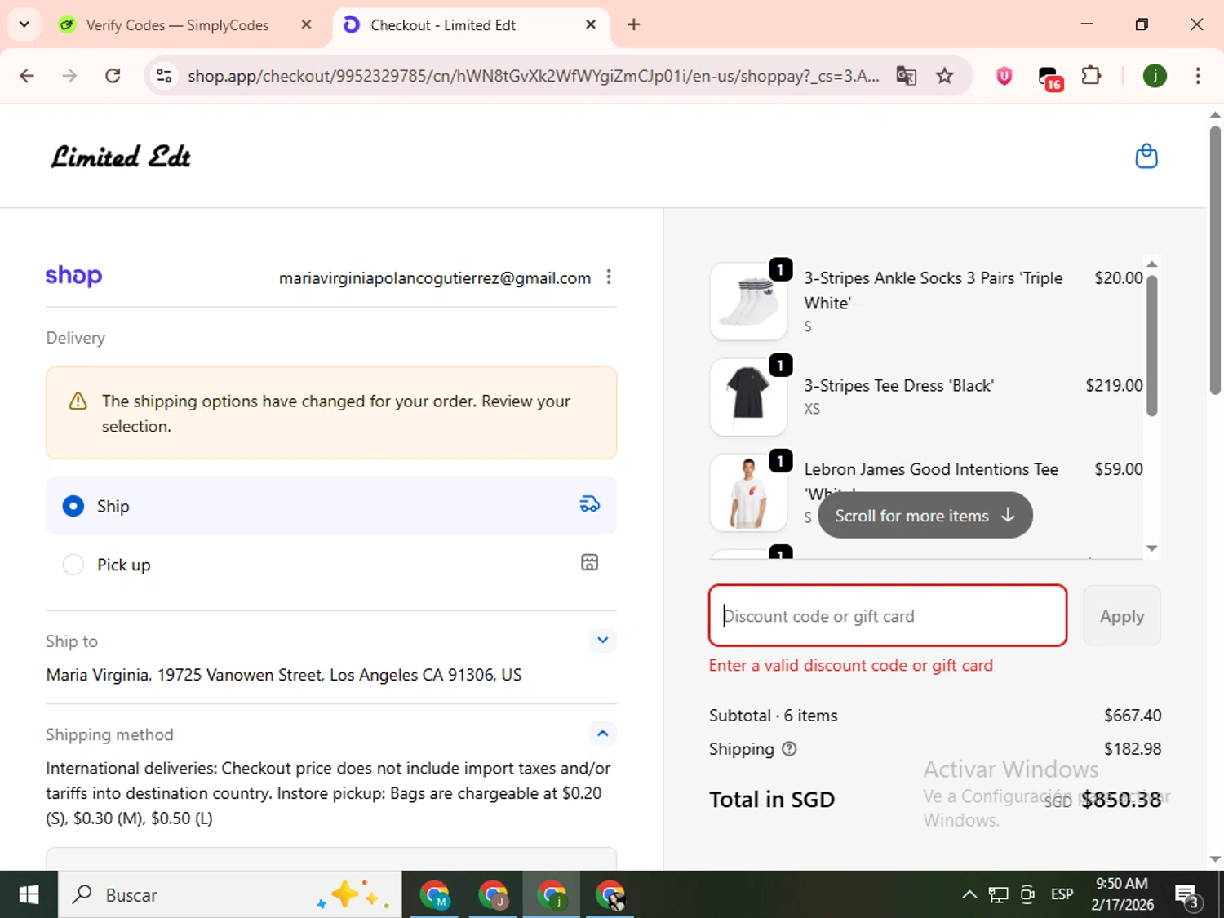
Task: Open the shopping bag icon
Action: [x=1146, y=156]
